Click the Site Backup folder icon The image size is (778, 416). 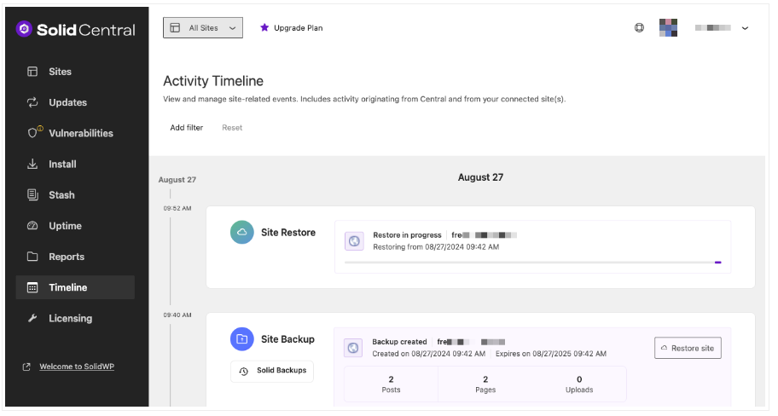point(242,339)
